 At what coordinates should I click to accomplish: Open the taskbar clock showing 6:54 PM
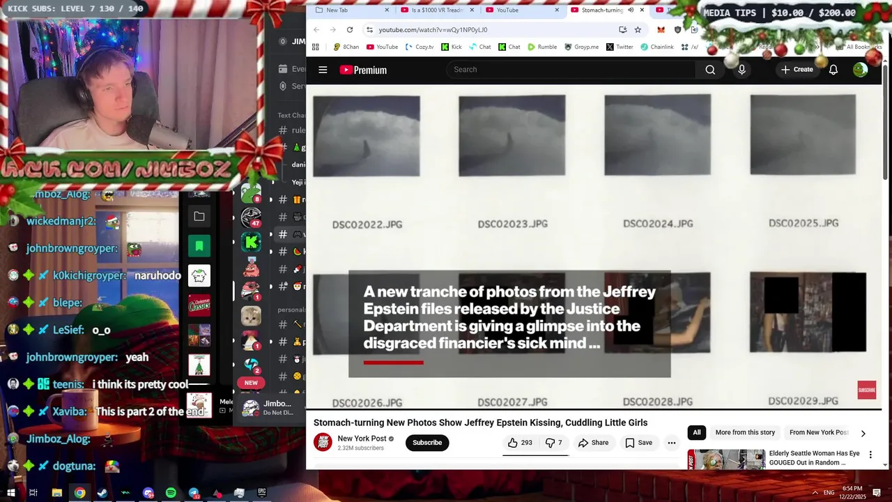click(852, 492)
